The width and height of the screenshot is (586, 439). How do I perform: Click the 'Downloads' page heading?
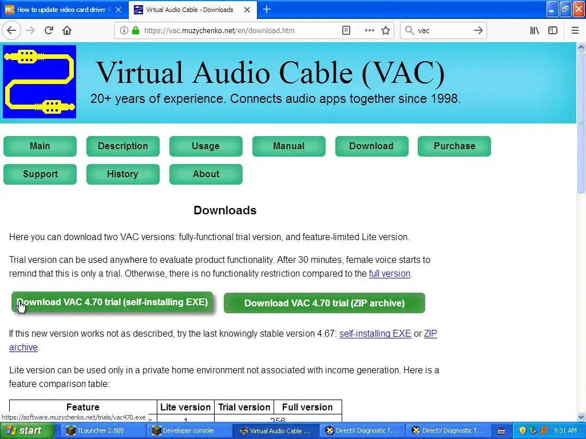tap(225, 210)
